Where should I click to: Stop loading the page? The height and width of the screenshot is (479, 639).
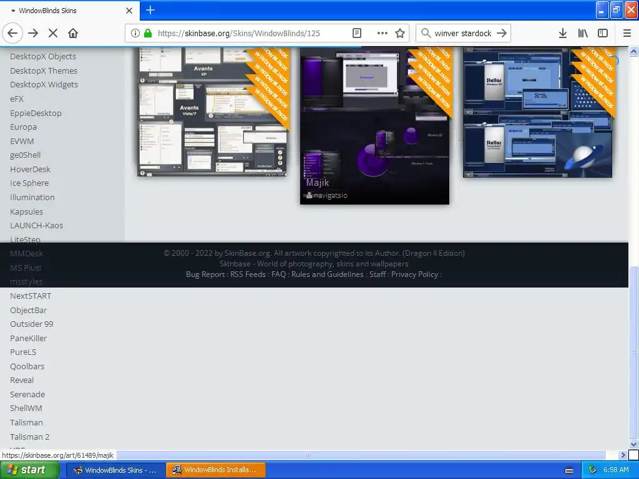click(x=53, y=34)
